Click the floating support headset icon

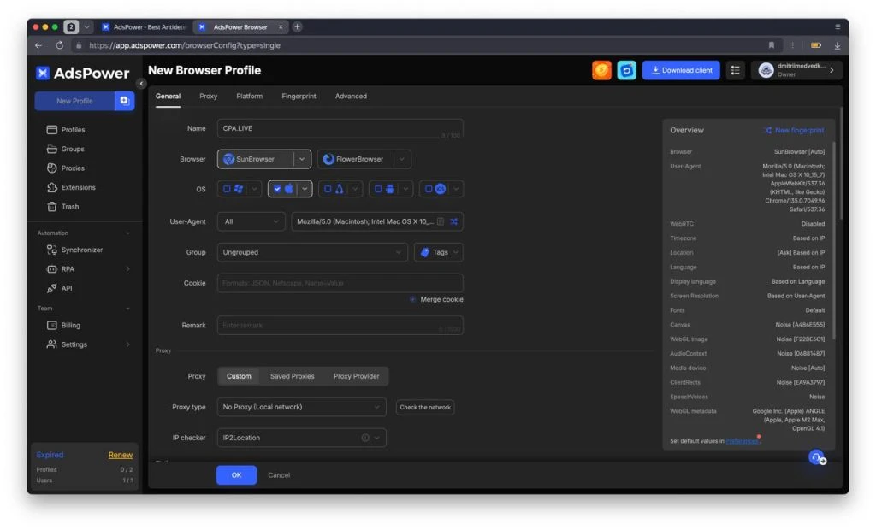coord(817,457)
